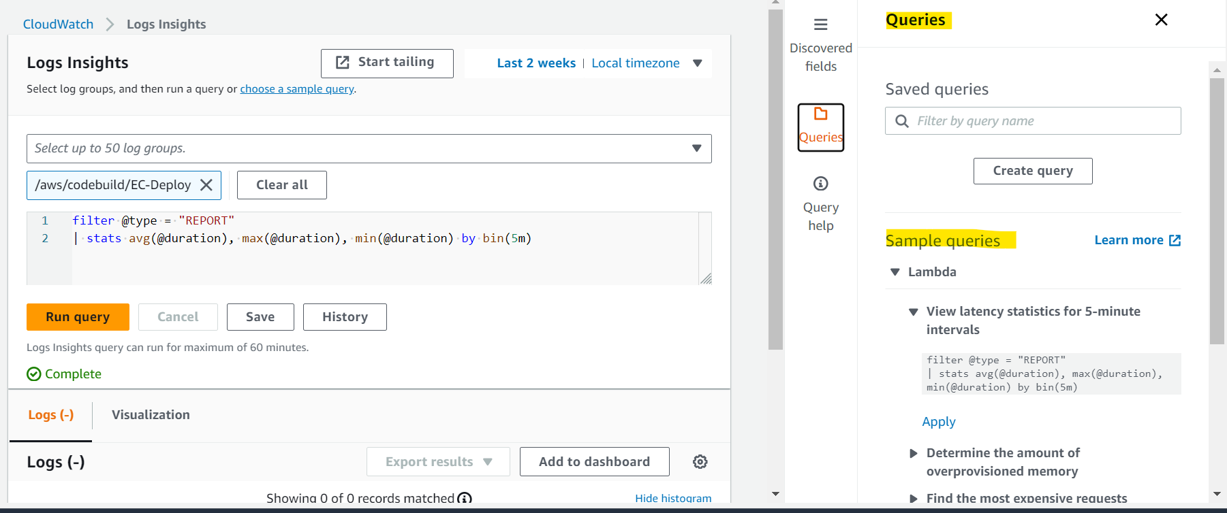Select Last 2 weeks time range
Screen dimensions: 1227x513
(536, 63)
